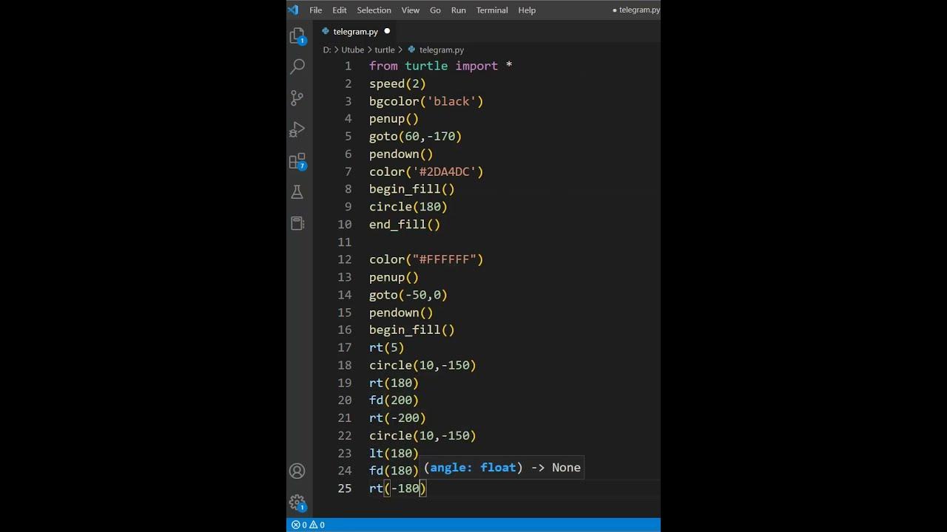This screenshot has height=532, width=947.
Task: Click the fd(200) code line
Action: [x=394, y=400]
